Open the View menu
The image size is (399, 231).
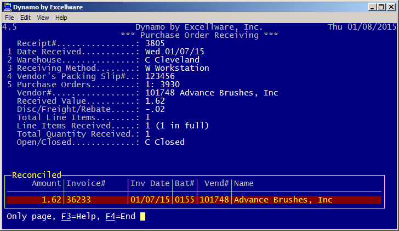click(x=43, y=18)
